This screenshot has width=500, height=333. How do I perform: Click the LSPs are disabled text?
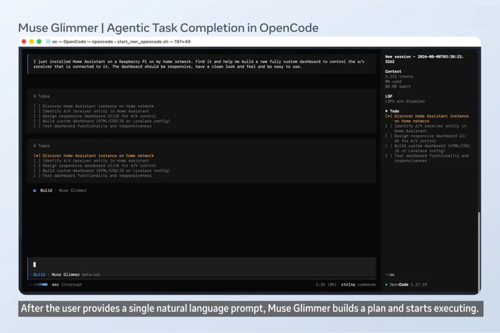point(405,102)
